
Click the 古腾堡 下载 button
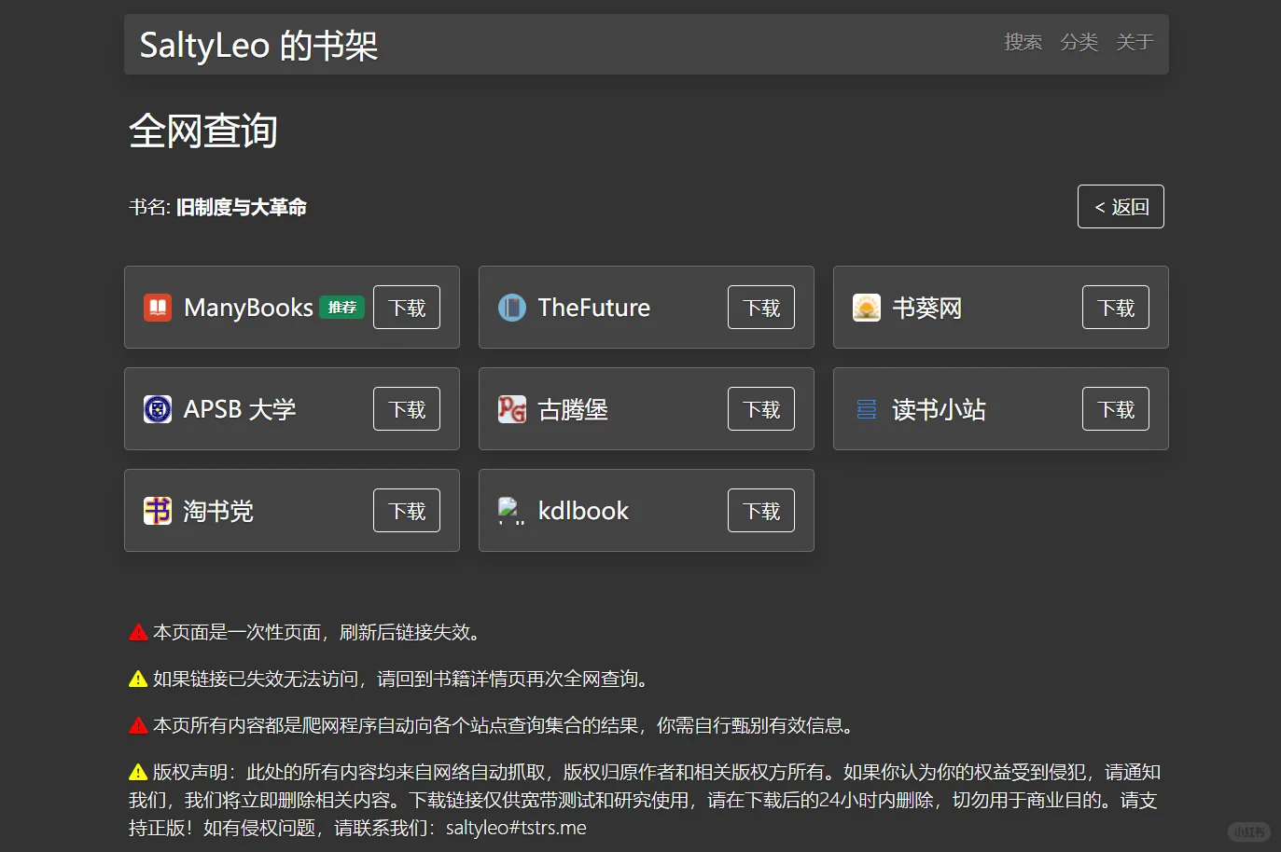click(761, 409)
